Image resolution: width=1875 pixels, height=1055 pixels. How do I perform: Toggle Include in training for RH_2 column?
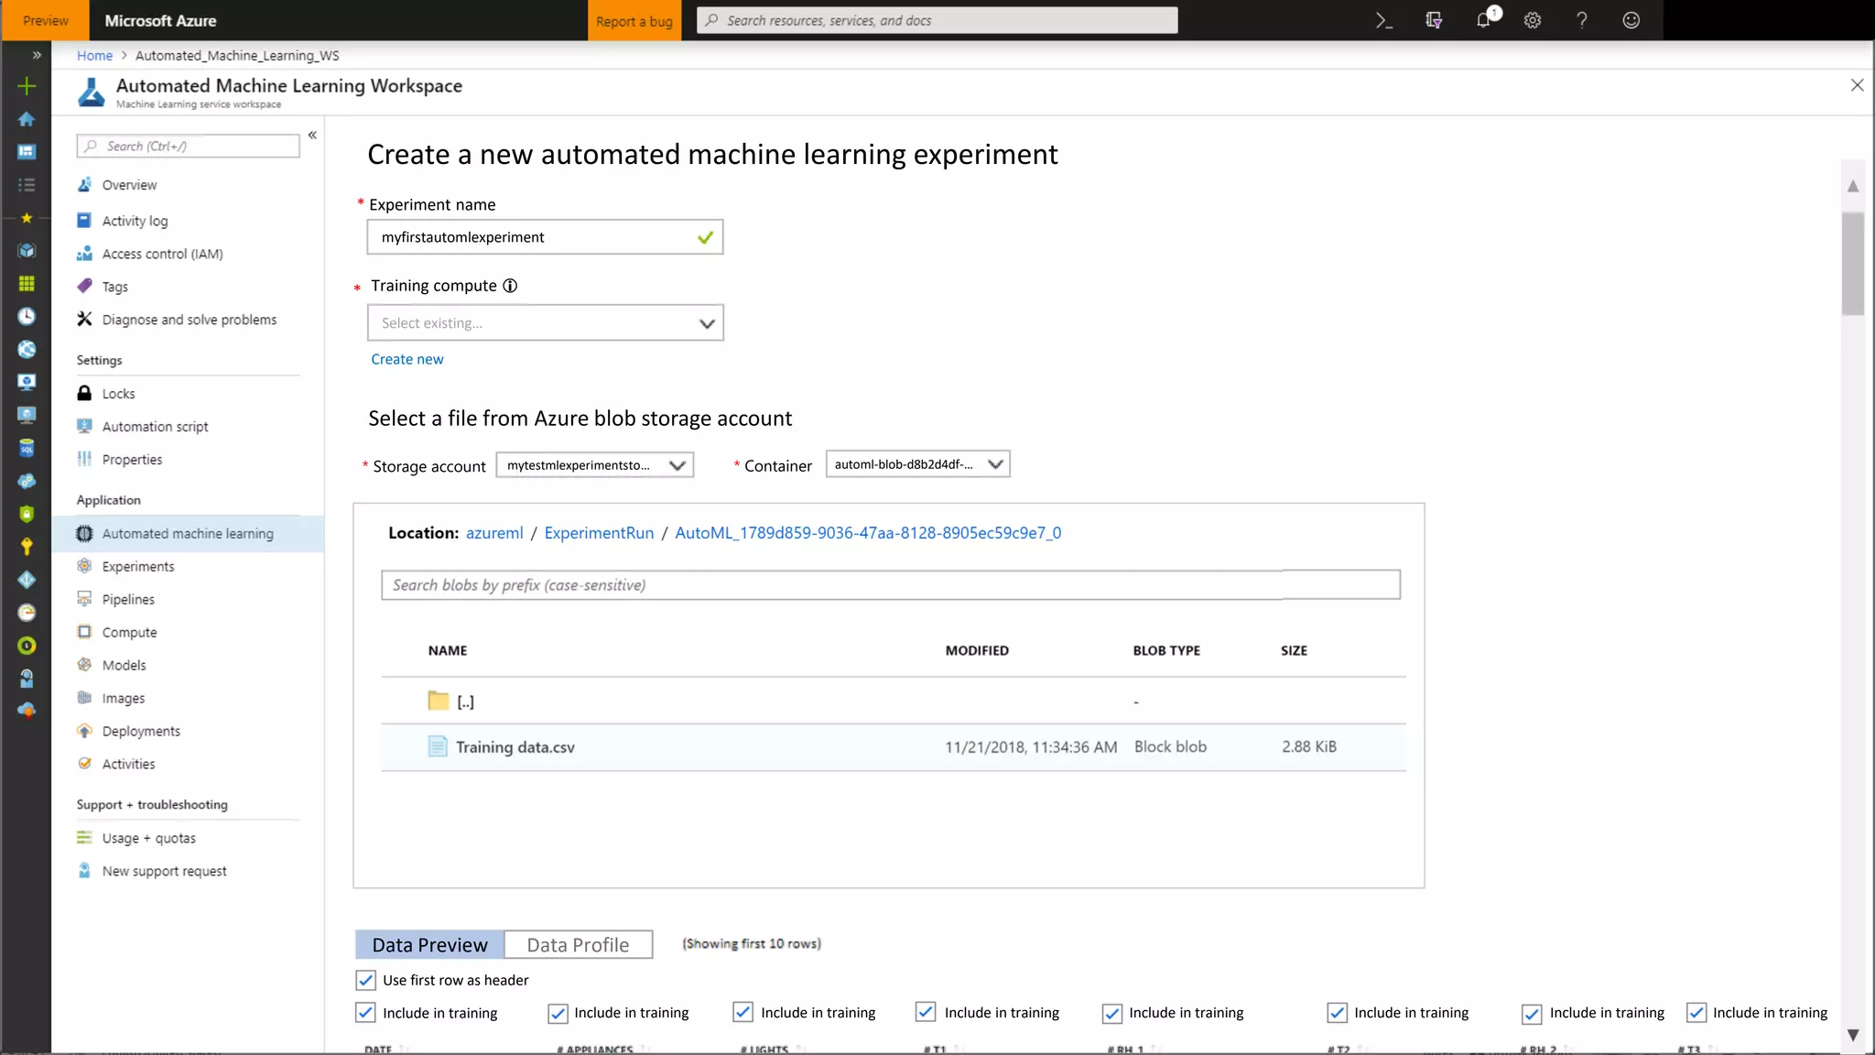(x=1532, y=1013)
